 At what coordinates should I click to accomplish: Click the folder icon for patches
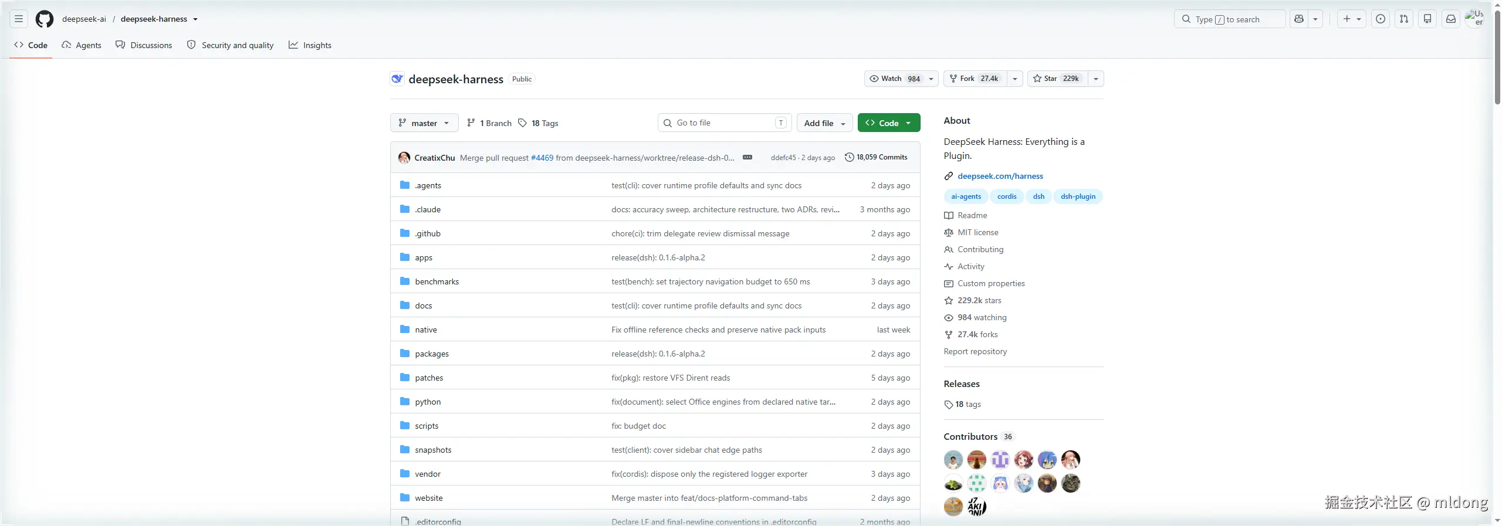pyautogui.click(x=405, y=378)
